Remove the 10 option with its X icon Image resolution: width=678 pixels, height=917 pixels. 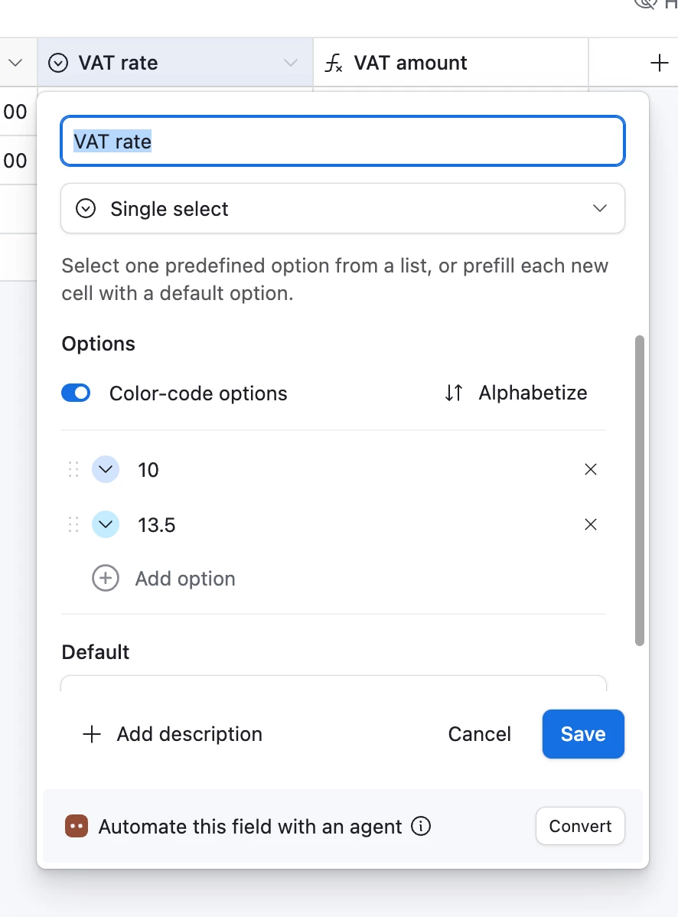click(591, 470)
